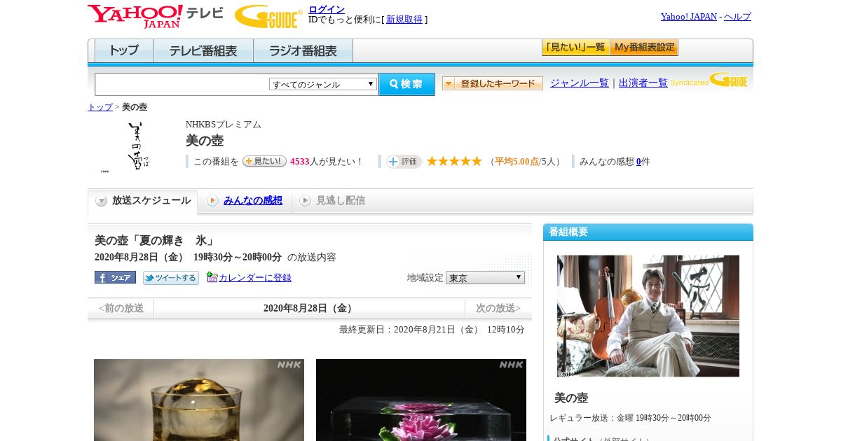841x441 pixels.
Task: Select the 放送スケジュール tab
Action: 142,201
